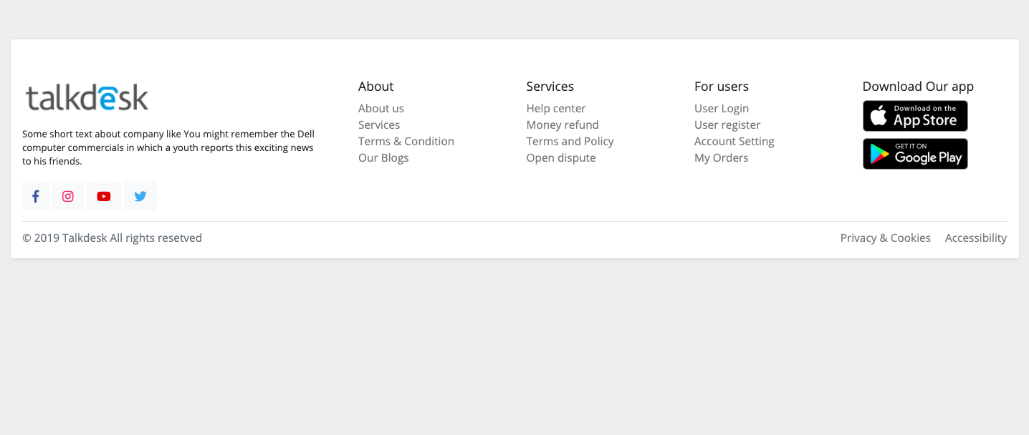Open Privacy & Cookies

pyautogui.click(x=885, y=238)
